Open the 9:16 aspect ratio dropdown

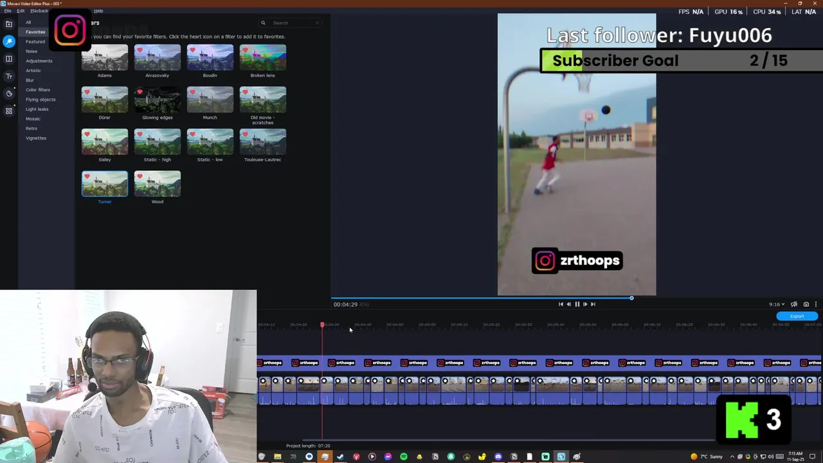click(777, 304)
